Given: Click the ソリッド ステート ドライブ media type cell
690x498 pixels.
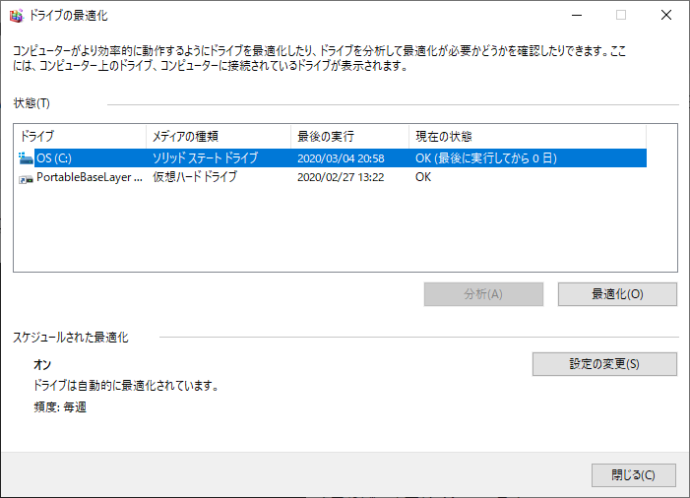Looking at the screenshot, I should [205, 158].
